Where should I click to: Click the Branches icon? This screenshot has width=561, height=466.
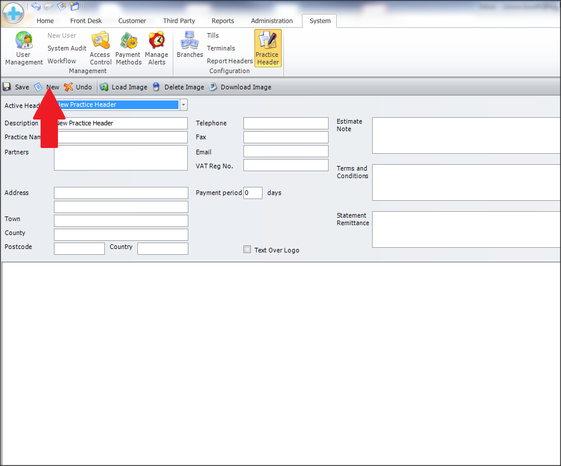190,41
